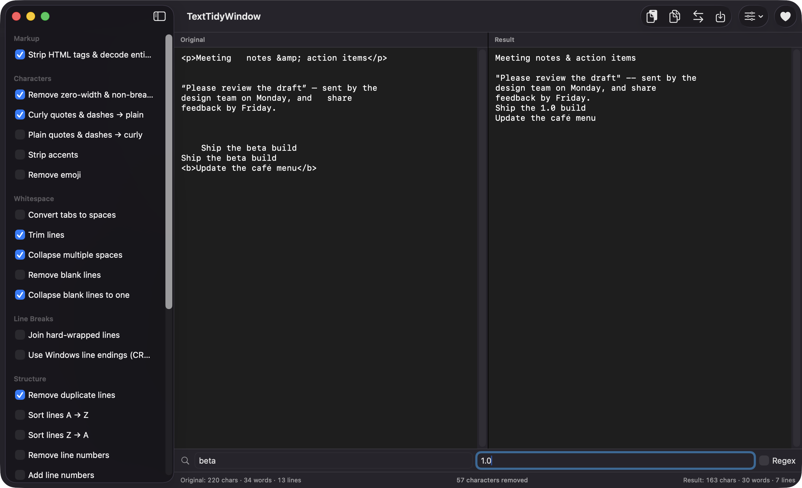Viewport: 802px width, 488px height.
Task: Click the TextTidyWindow title text
Action: coord(224,16)
